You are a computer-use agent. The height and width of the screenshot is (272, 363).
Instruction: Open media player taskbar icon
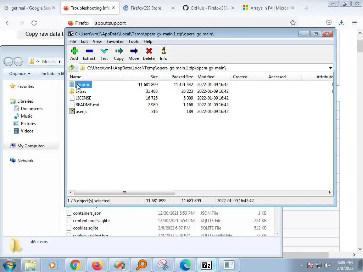pyautogui.click(x=53, y=265)
